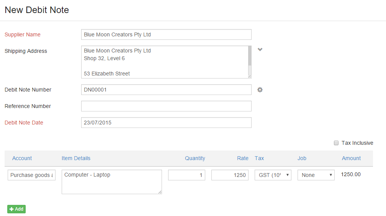
Task: Click the item details resize handle
Action: pyautogui.click(x=160, y=192)
